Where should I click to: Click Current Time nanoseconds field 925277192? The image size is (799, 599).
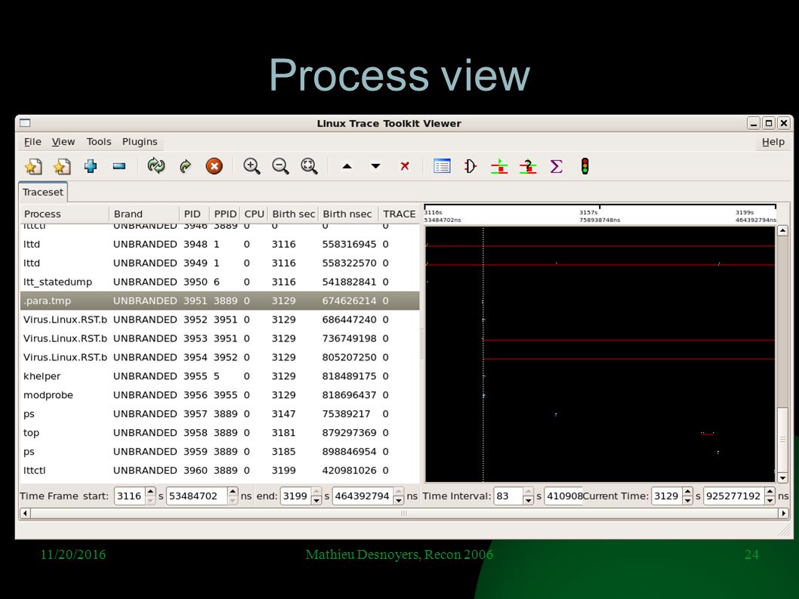click(x=734, y=496)
